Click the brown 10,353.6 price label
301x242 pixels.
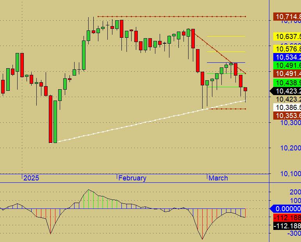tap(287, 115)
